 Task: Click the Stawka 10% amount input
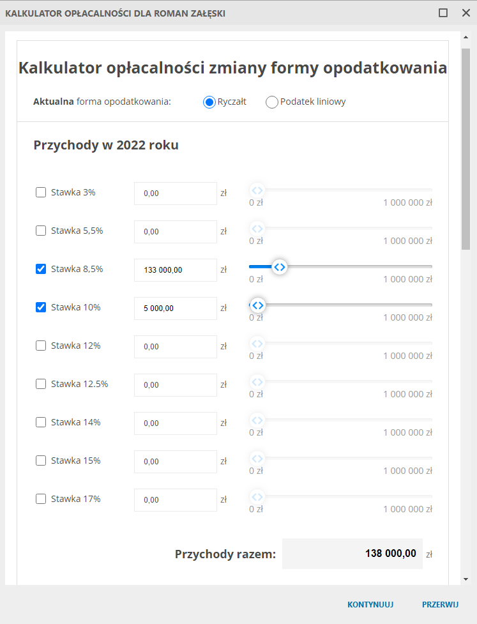[x=176, y=308]
